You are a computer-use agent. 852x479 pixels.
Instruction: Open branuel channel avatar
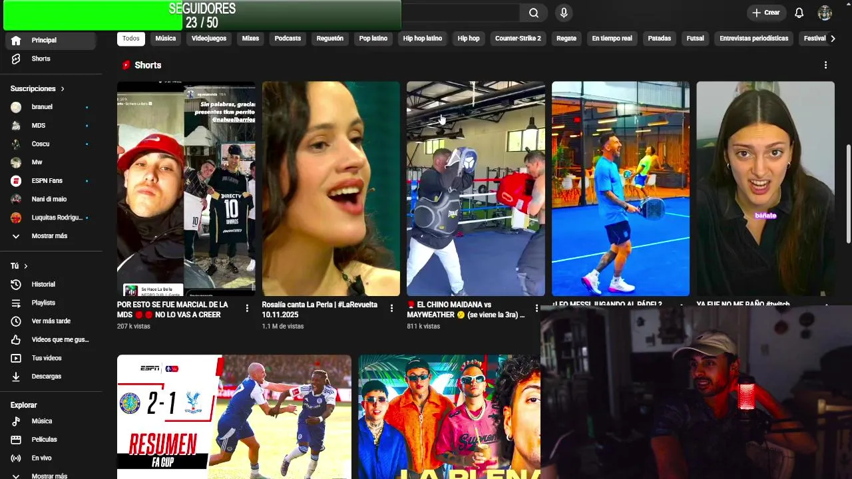coord(16,107)
